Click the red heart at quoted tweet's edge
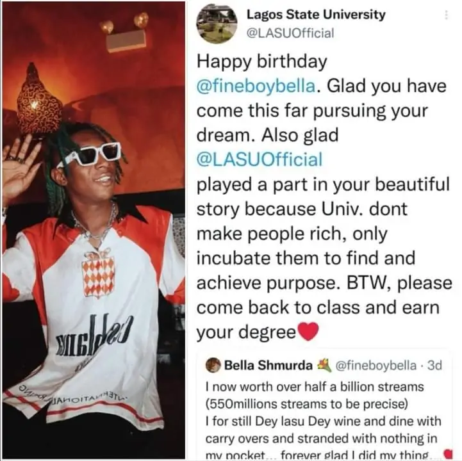The width and height of the screenshot is (462, 461). [x=448, y=453]
